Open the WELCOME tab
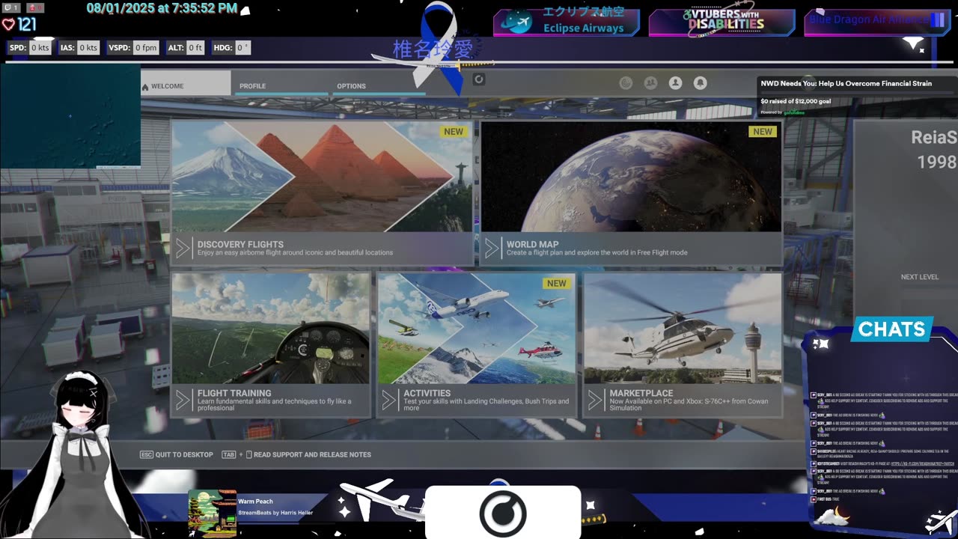Image resolution: width=958 pixels, height=539 pixels. pos(186,83)
